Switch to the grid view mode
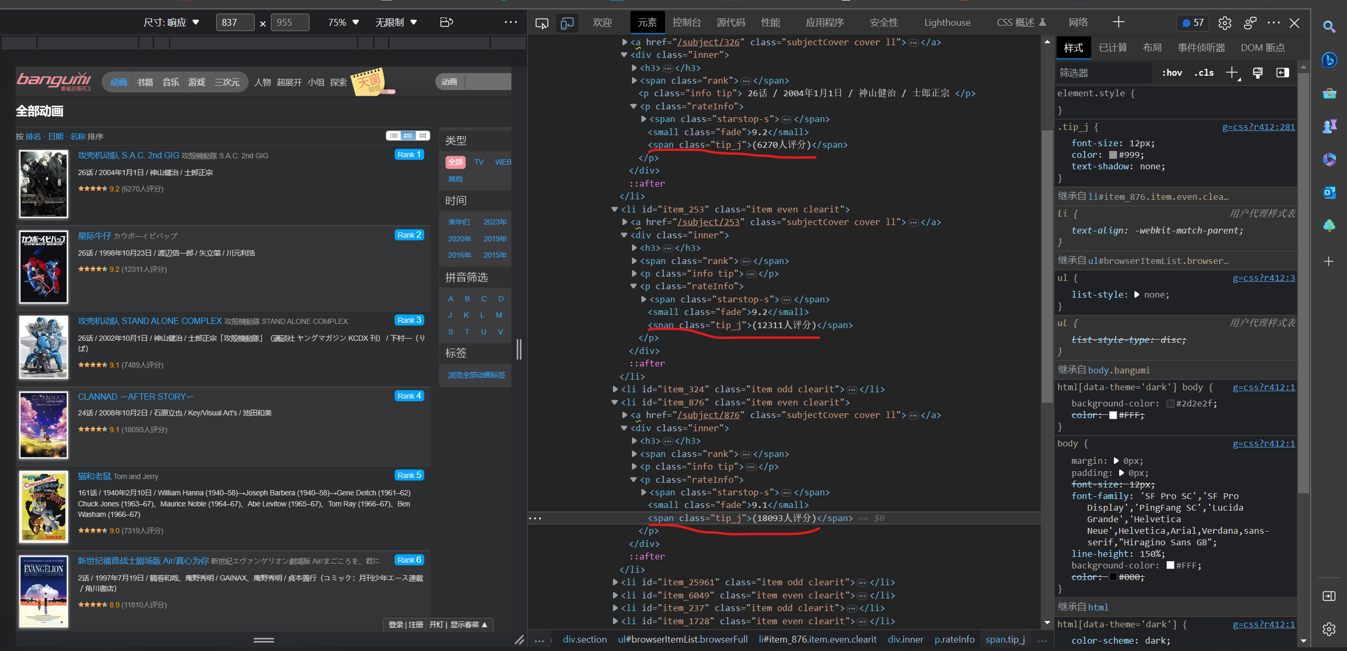This screenshot has height=651, width=1347. click(x=423, y=136)
